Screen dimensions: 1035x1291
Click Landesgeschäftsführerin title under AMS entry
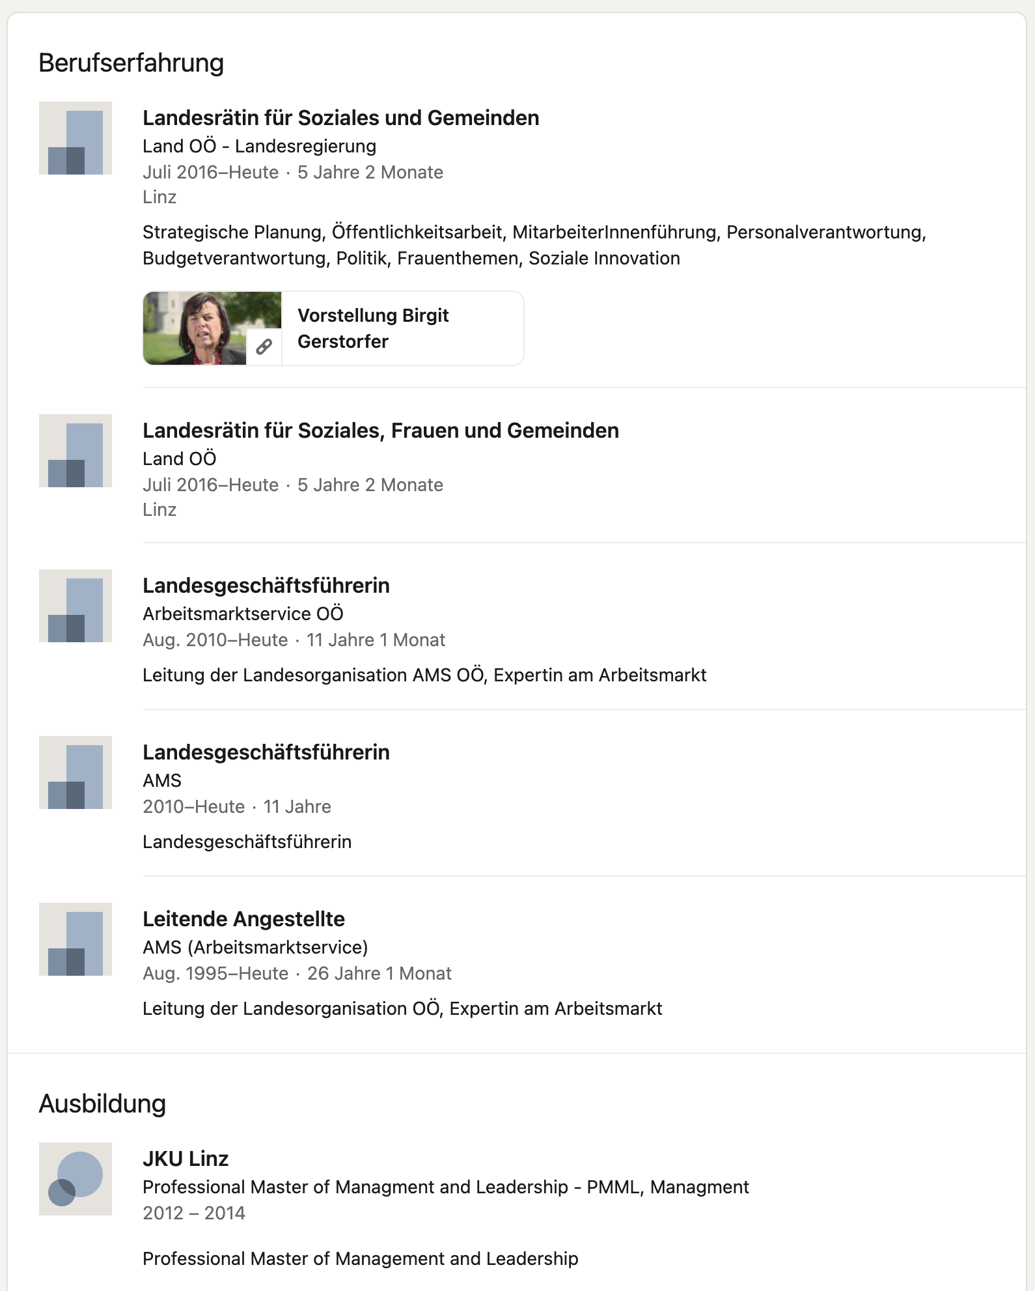(266, 752)
